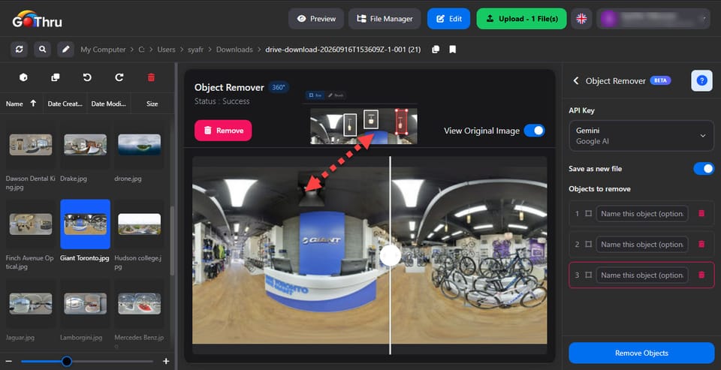The image size is (721, 370).
Task: Open the Object Remover help icon
Action: click(701, 81)
